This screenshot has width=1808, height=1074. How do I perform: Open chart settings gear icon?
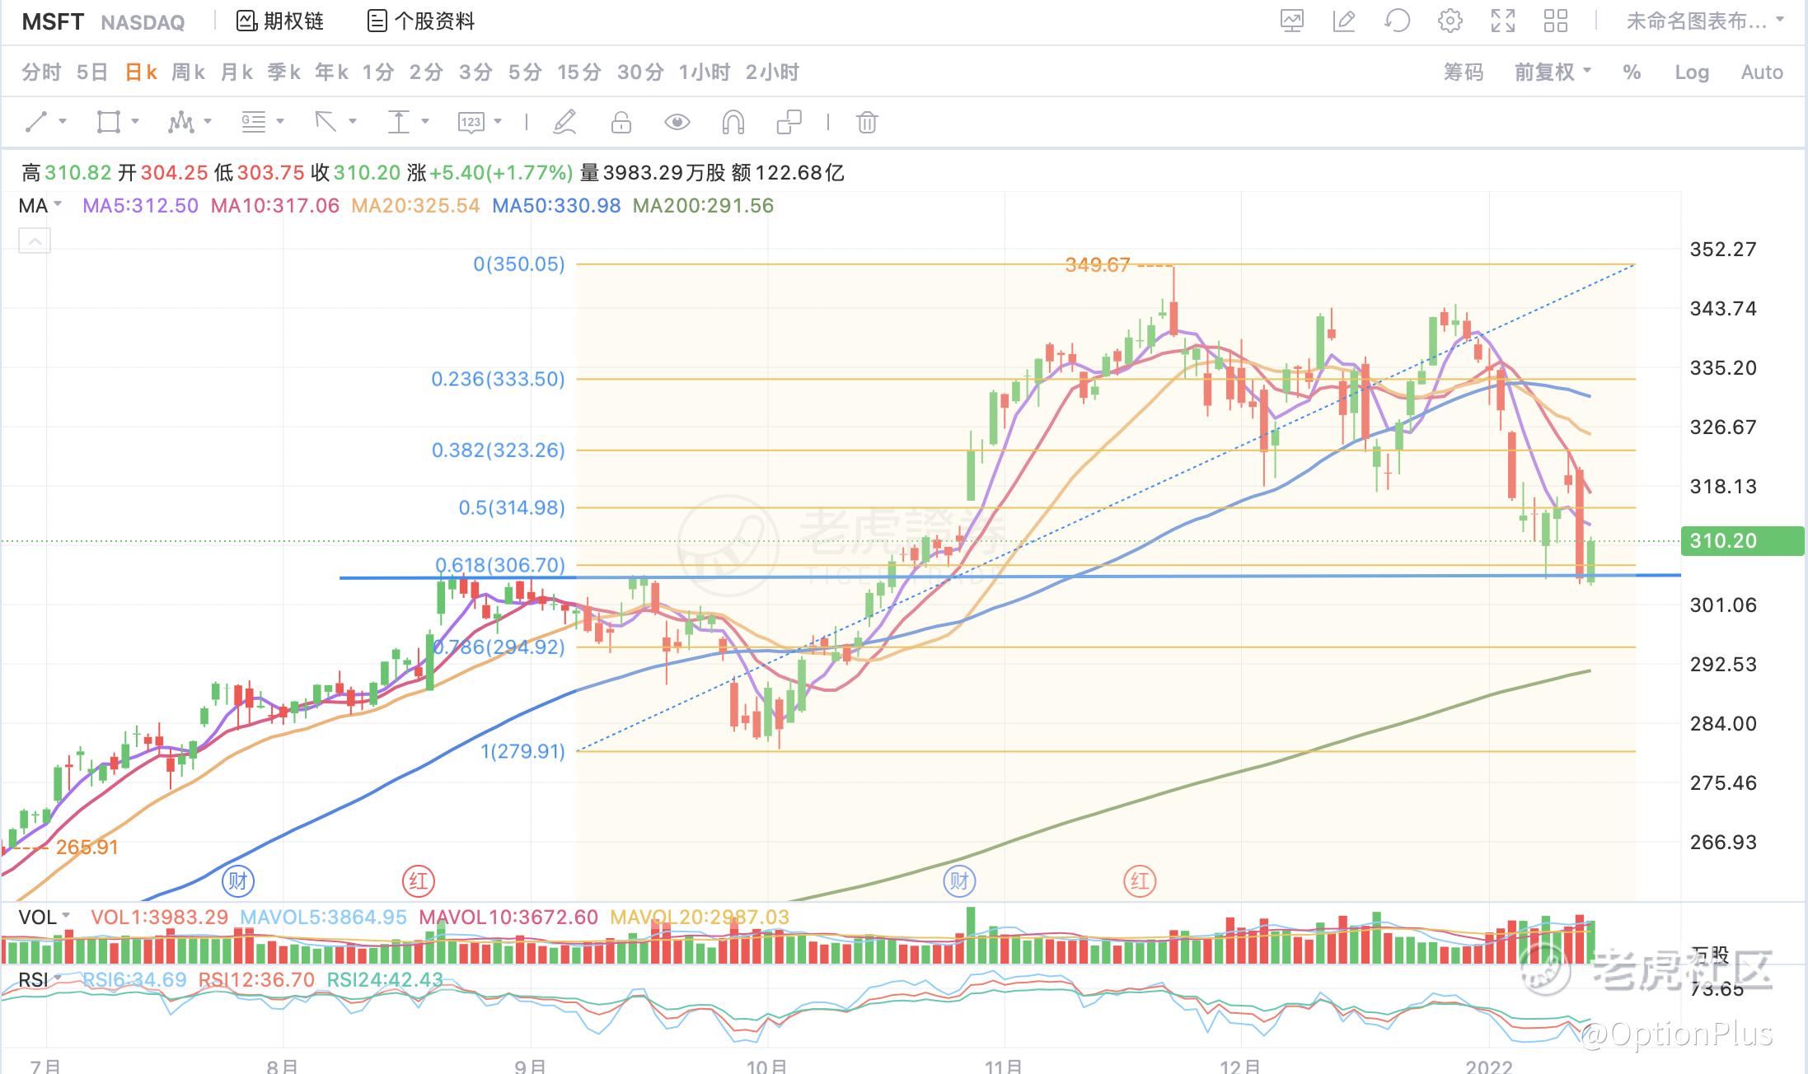pos(1450,21)
